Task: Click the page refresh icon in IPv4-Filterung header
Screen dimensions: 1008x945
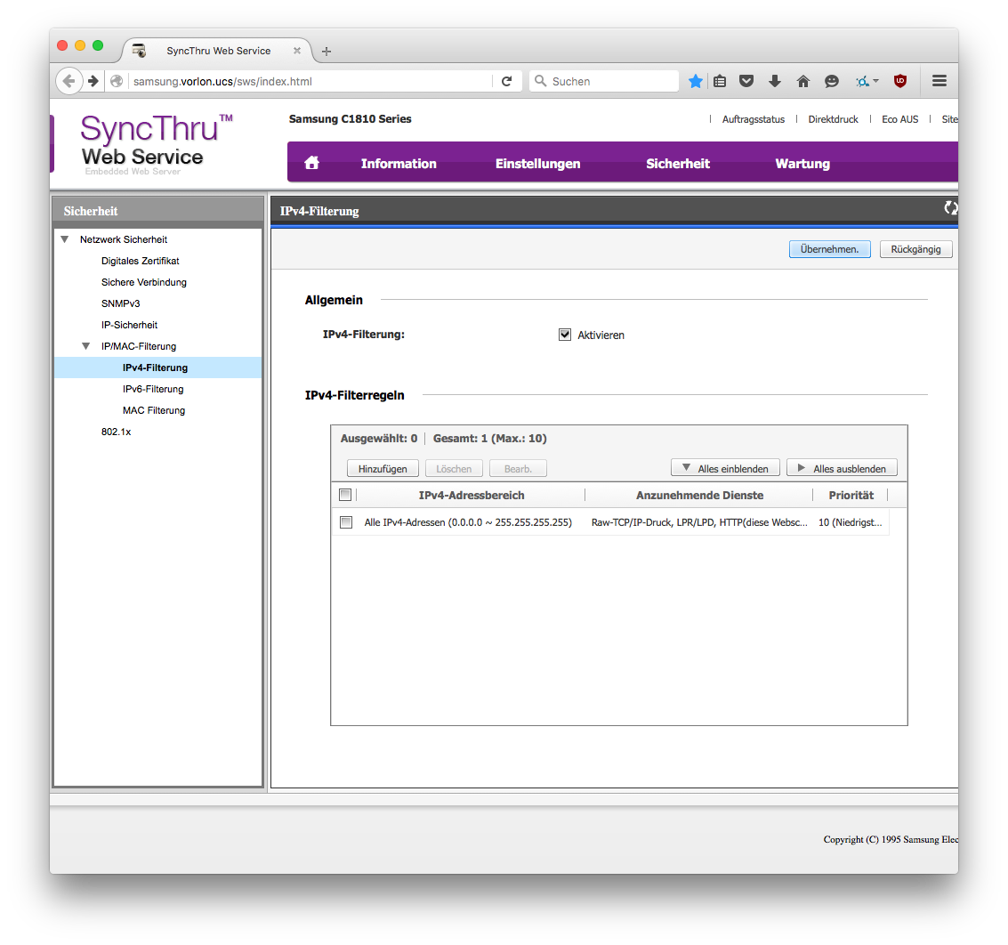Action: (x=950, y=208)
